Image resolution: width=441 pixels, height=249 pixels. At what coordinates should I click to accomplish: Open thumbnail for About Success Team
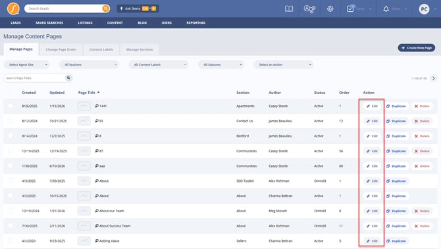coord(84,226)
